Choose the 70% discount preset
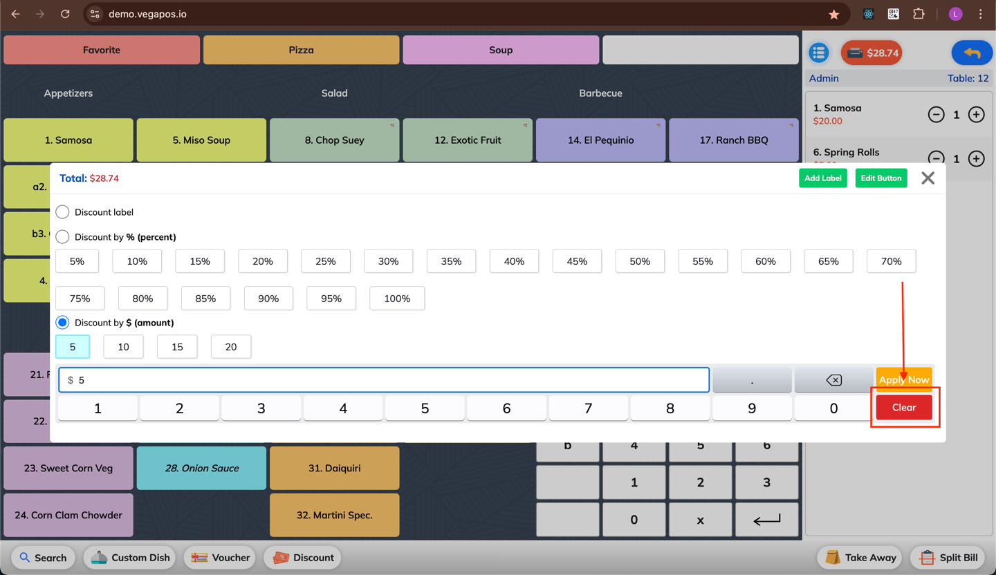Image resolution: width=996 pixels, height=575 pixels. 892,261
